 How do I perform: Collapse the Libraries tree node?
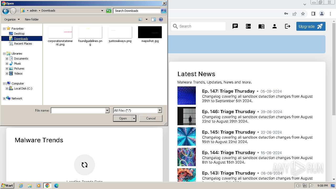4,54
